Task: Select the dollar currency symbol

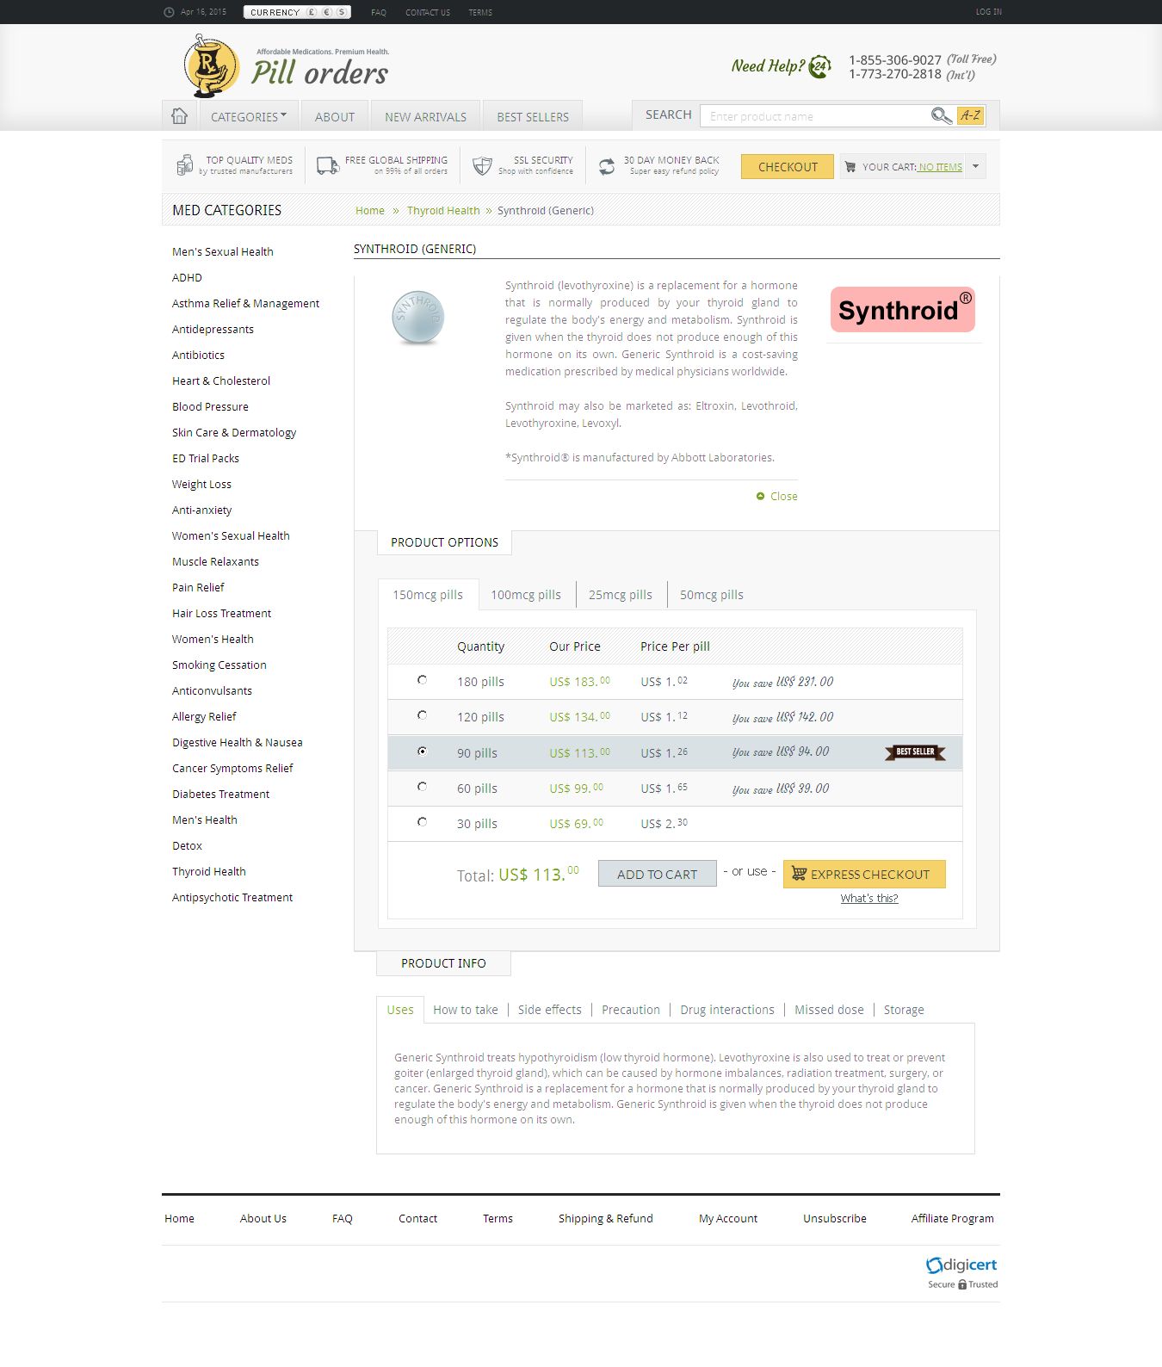Action: click(342, 12)
